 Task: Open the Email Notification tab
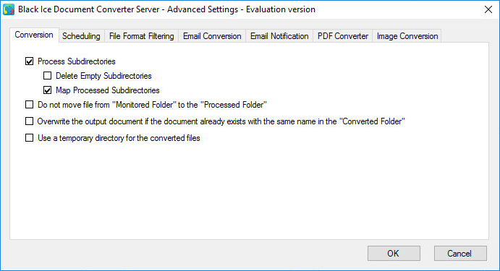click(x=279, y=36)
